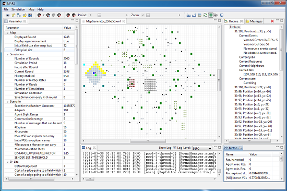The height and width of the screenshot is (191, 287).
Task: Open the Simulation menu
Action: (18, 9)
